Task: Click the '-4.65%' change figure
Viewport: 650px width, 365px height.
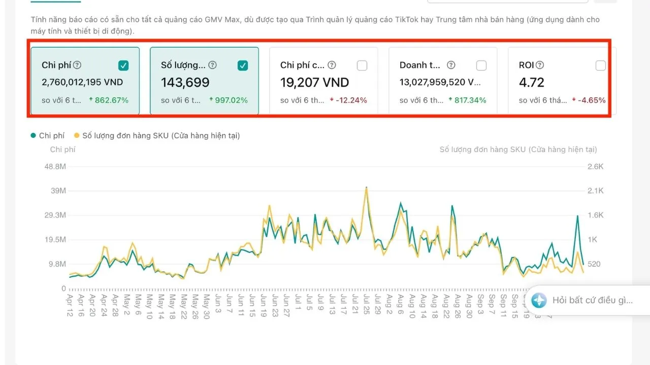Action: 592,100
